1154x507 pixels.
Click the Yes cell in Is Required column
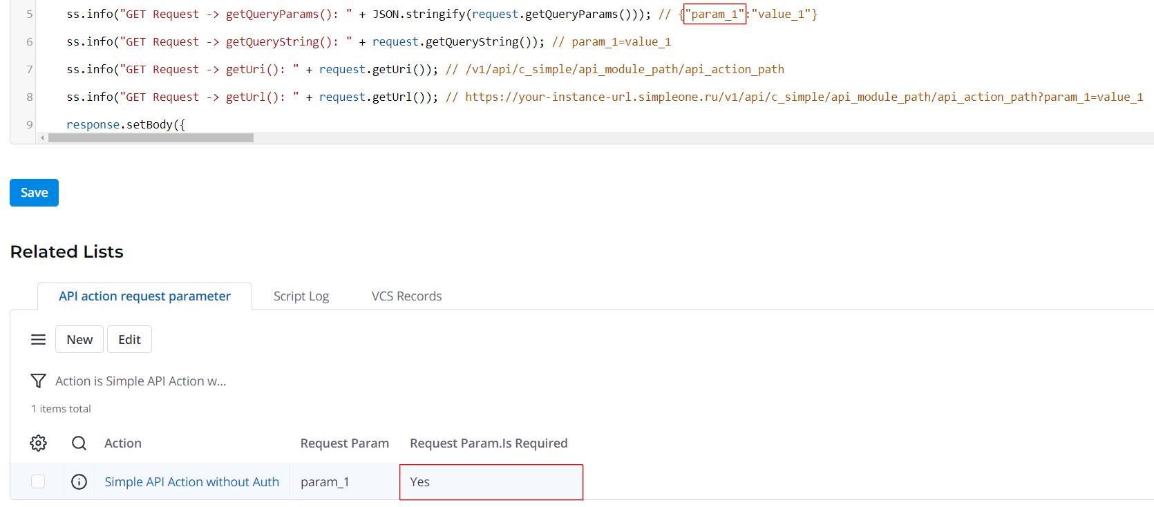[491, 481]
